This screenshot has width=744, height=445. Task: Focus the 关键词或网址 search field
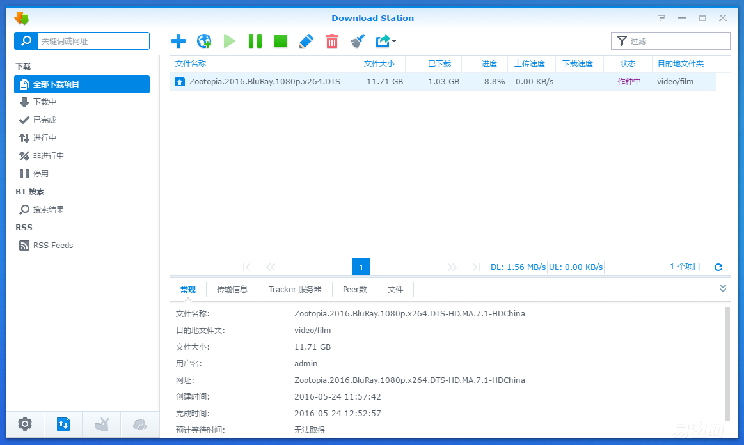pos(93,42)
